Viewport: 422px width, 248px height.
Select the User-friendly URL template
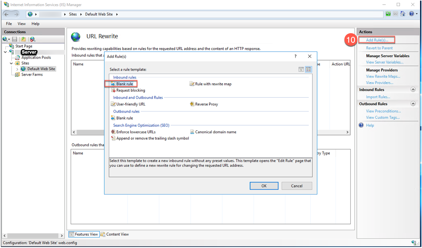pos(128,104)
